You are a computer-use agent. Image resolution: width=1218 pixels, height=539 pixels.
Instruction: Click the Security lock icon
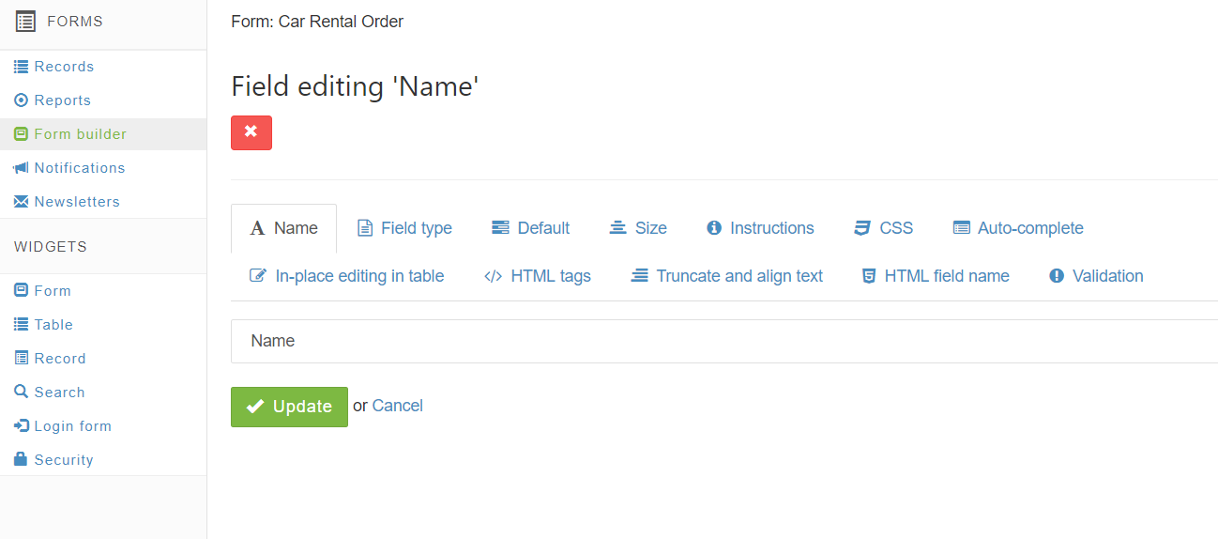[21, 459]
